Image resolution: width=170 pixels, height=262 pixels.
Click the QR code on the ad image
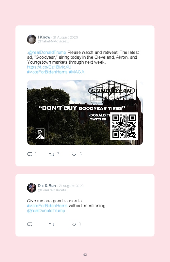pyautogui.click(x=124, y=126)
